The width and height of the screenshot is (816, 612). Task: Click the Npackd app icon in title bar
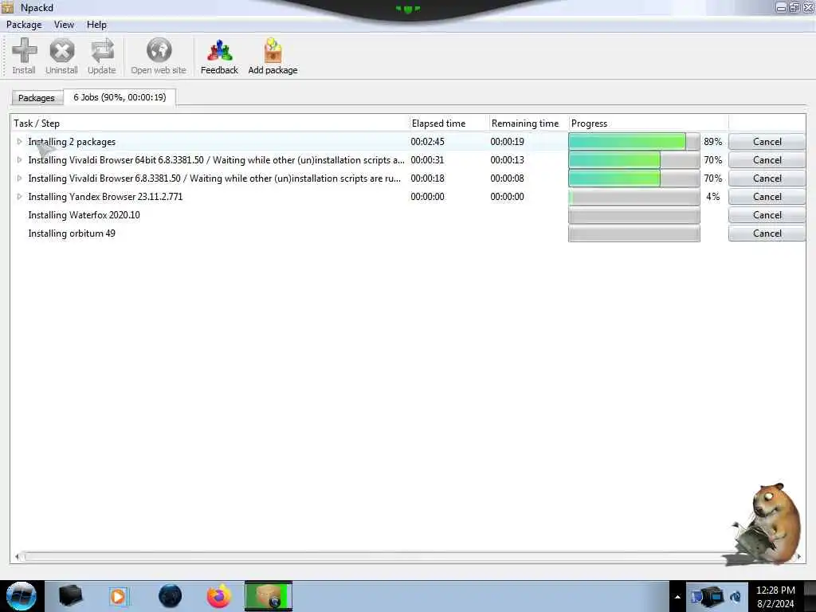(8, 7)
